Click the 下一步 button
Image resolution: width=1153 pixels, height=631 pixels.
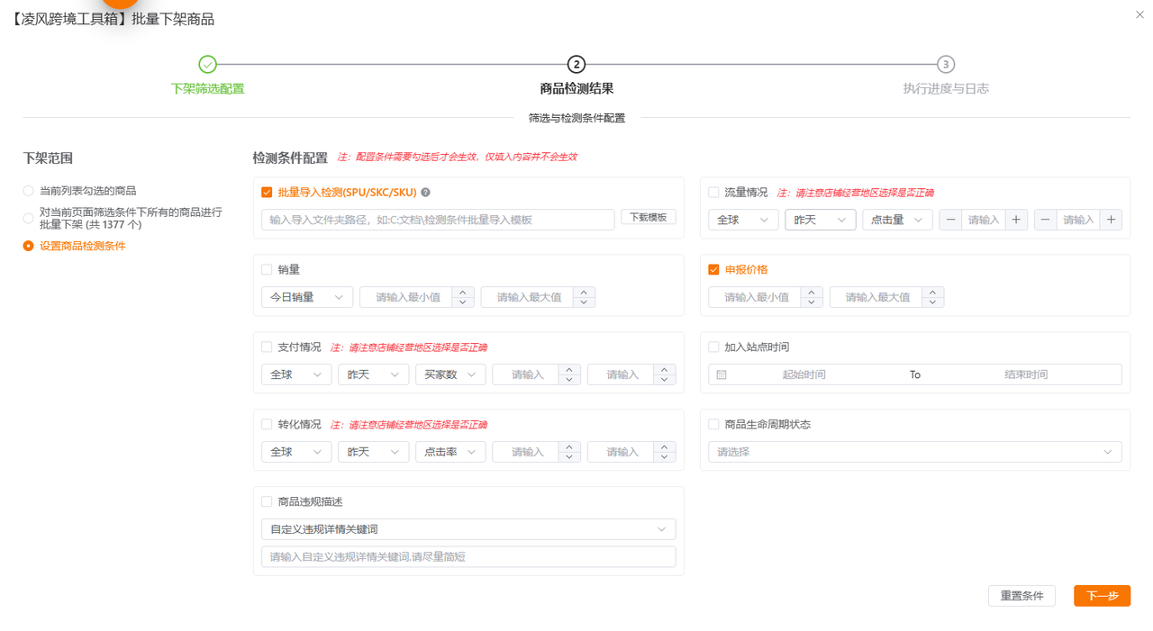(1102, 596)
